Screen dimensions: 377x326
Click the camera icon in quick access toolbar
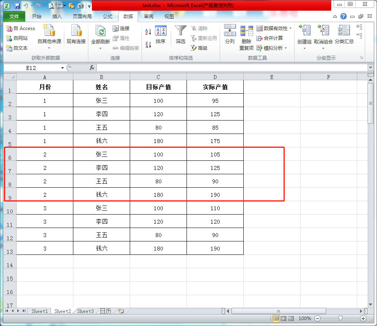[80, 6]
